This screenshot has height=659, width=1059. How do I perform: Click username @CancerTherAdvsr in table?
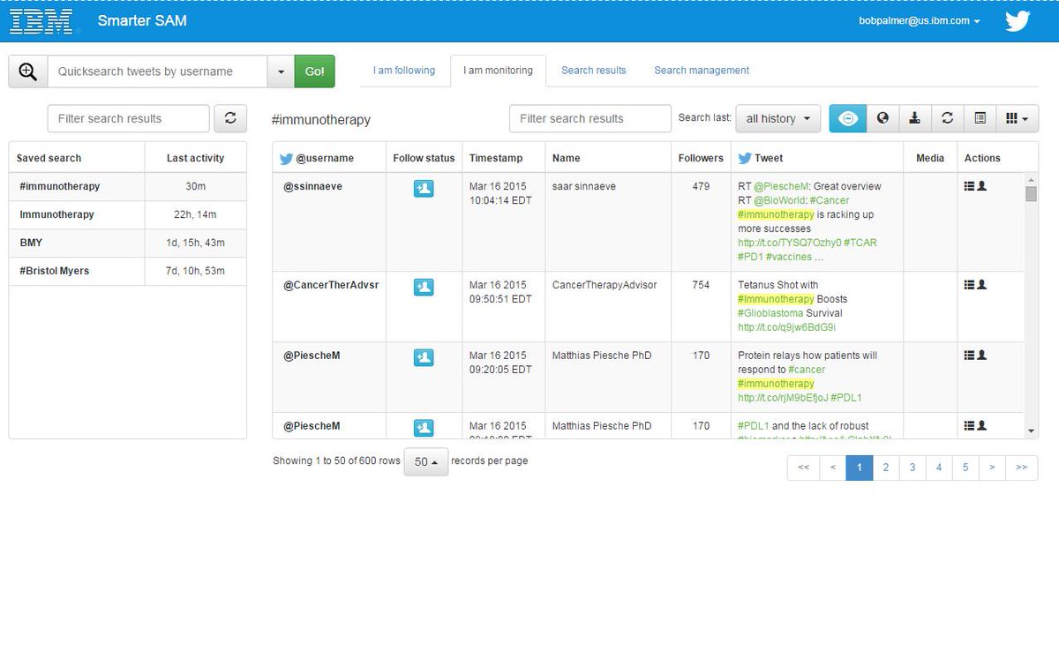pyautogui.click(x=331, y=285)
